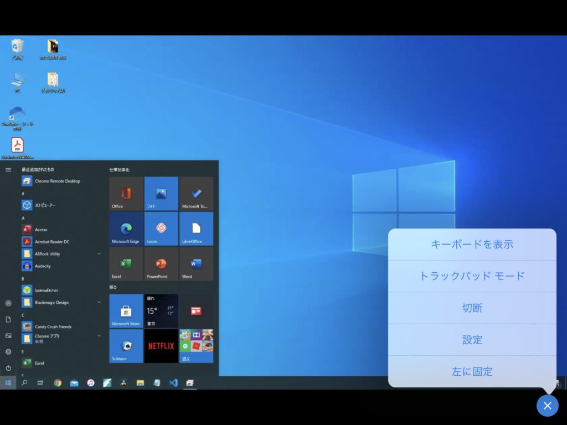Open the user account icon in Start sidebar

click(8, 303)
